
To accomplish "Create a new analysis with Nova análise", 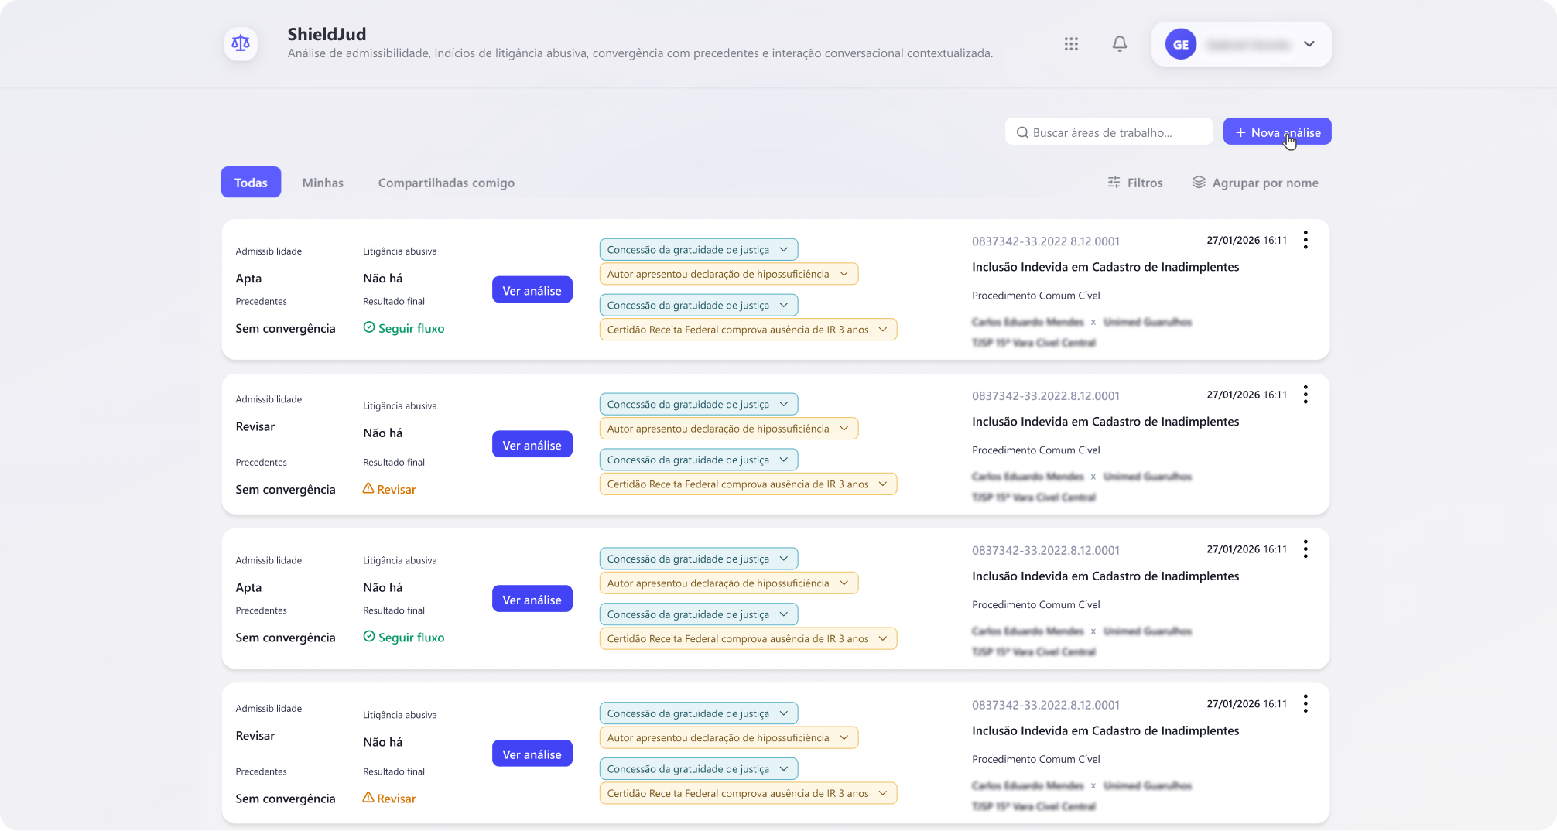I will (1278, 132).
